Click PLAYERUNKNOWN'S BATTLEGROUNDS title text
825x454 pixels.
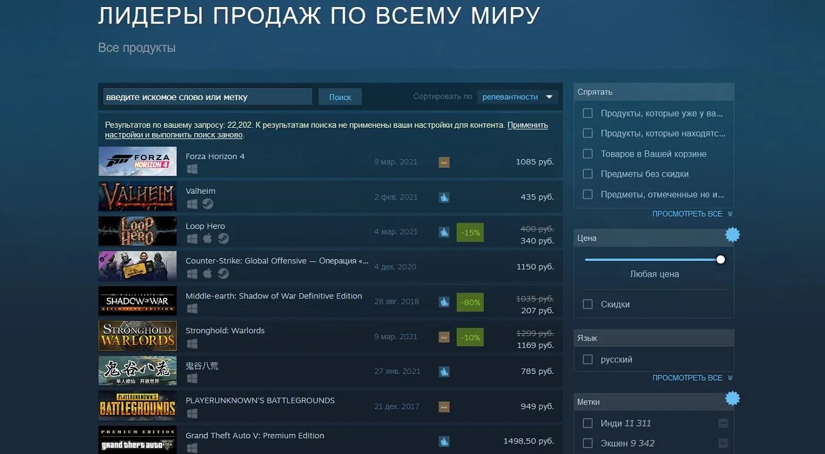tap(260, 400)
